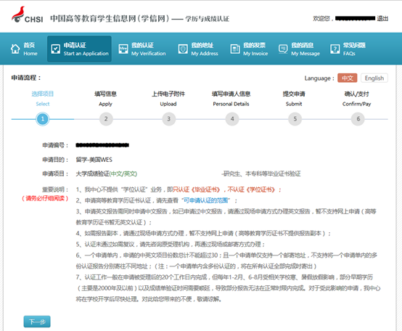Click the Home house icon
The width and height of the screenshot is (402, 331).
point(15,49)
